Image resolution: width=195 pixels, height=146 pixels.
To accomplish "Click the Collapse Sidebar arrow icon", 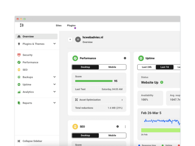I will click(x=19, y=141).
